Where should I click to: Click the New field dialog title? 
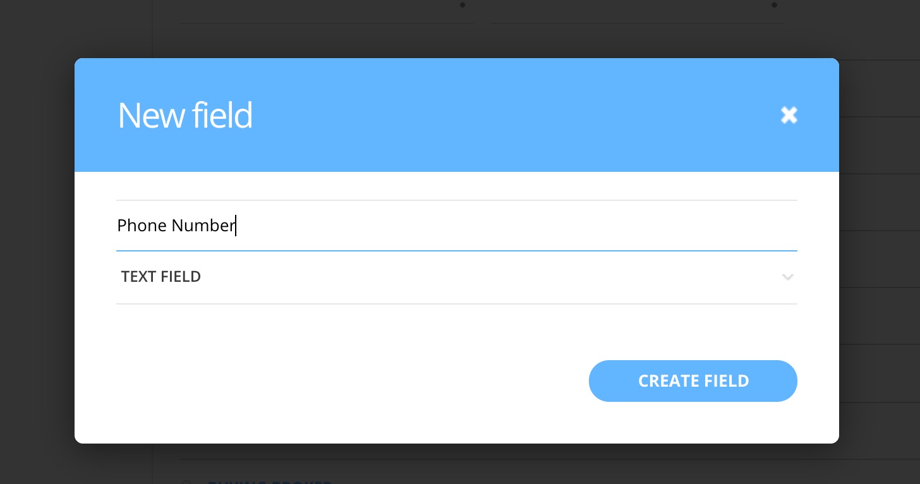point(185,115)
